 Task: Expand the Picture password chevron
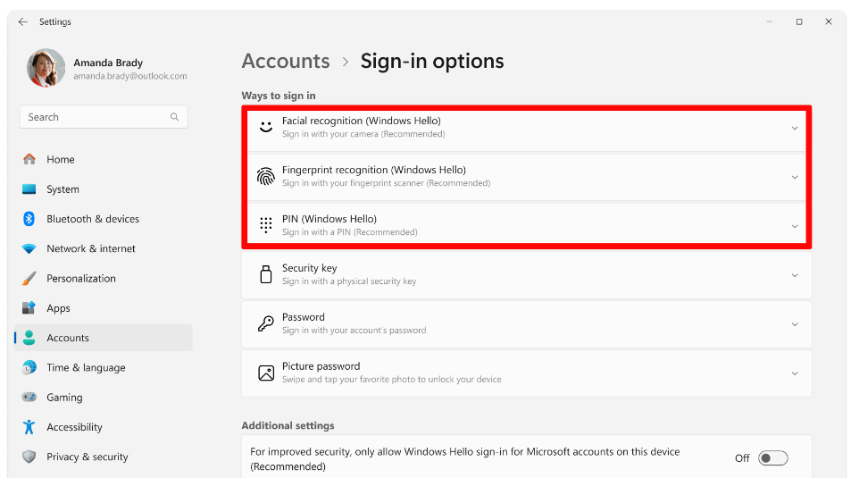coord(795,373)
